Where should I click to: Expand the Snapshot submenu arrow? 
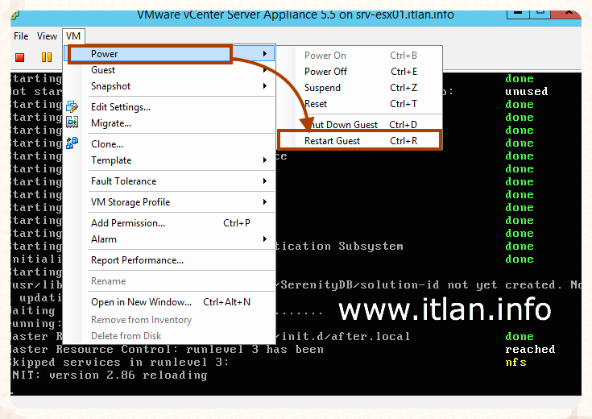tap(265, 86)
